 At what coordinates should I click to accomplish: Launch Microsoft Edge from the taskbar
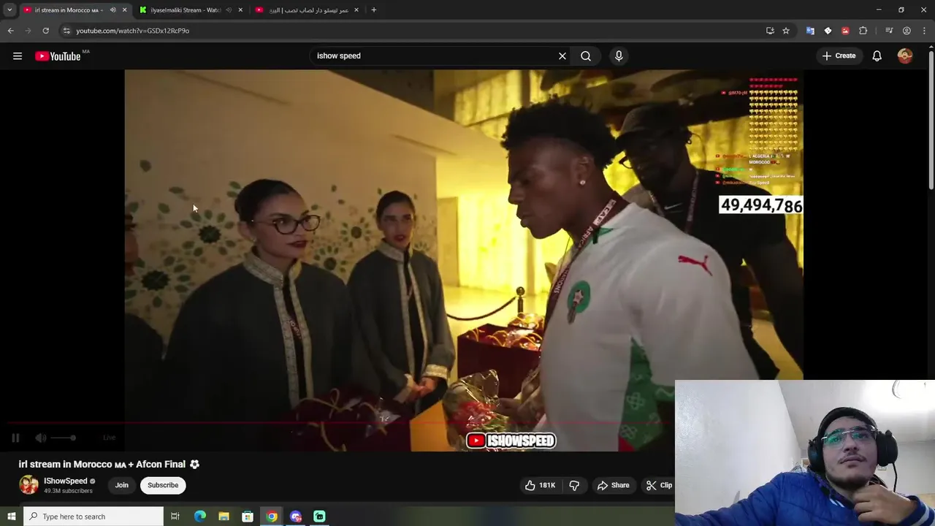pyautogui.click(x=200, y=517)
